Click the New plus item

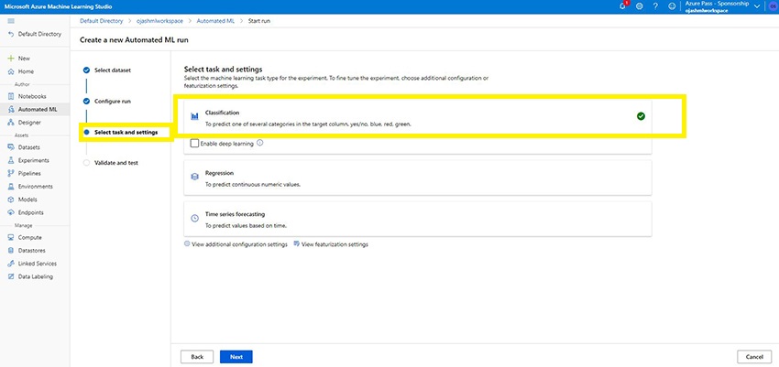pos(19,59)
